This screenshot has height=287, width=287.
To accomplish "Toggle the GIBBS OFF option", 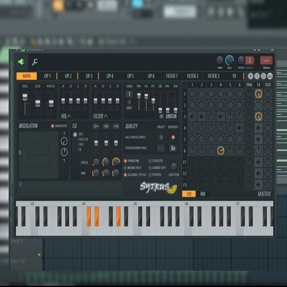I will (157, 168).
